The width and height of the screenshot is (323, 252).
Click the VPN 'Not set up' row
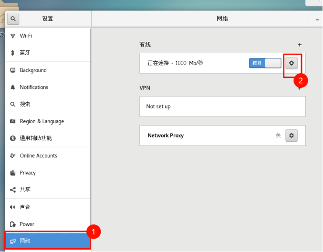pyautogui.click(x=222, y=107)
